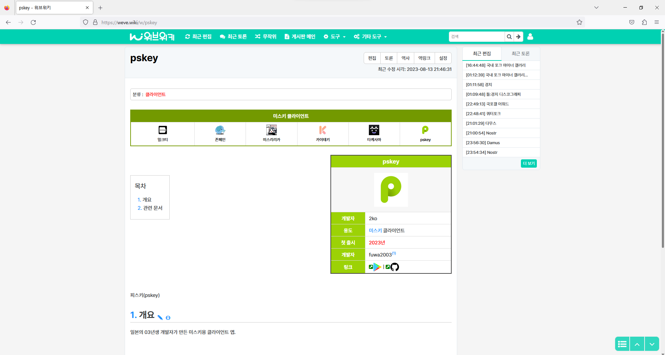The height and width of the screenshot is (355, 665).
Task: Open the list all tabs chevron
Action: tap(596, 8)
